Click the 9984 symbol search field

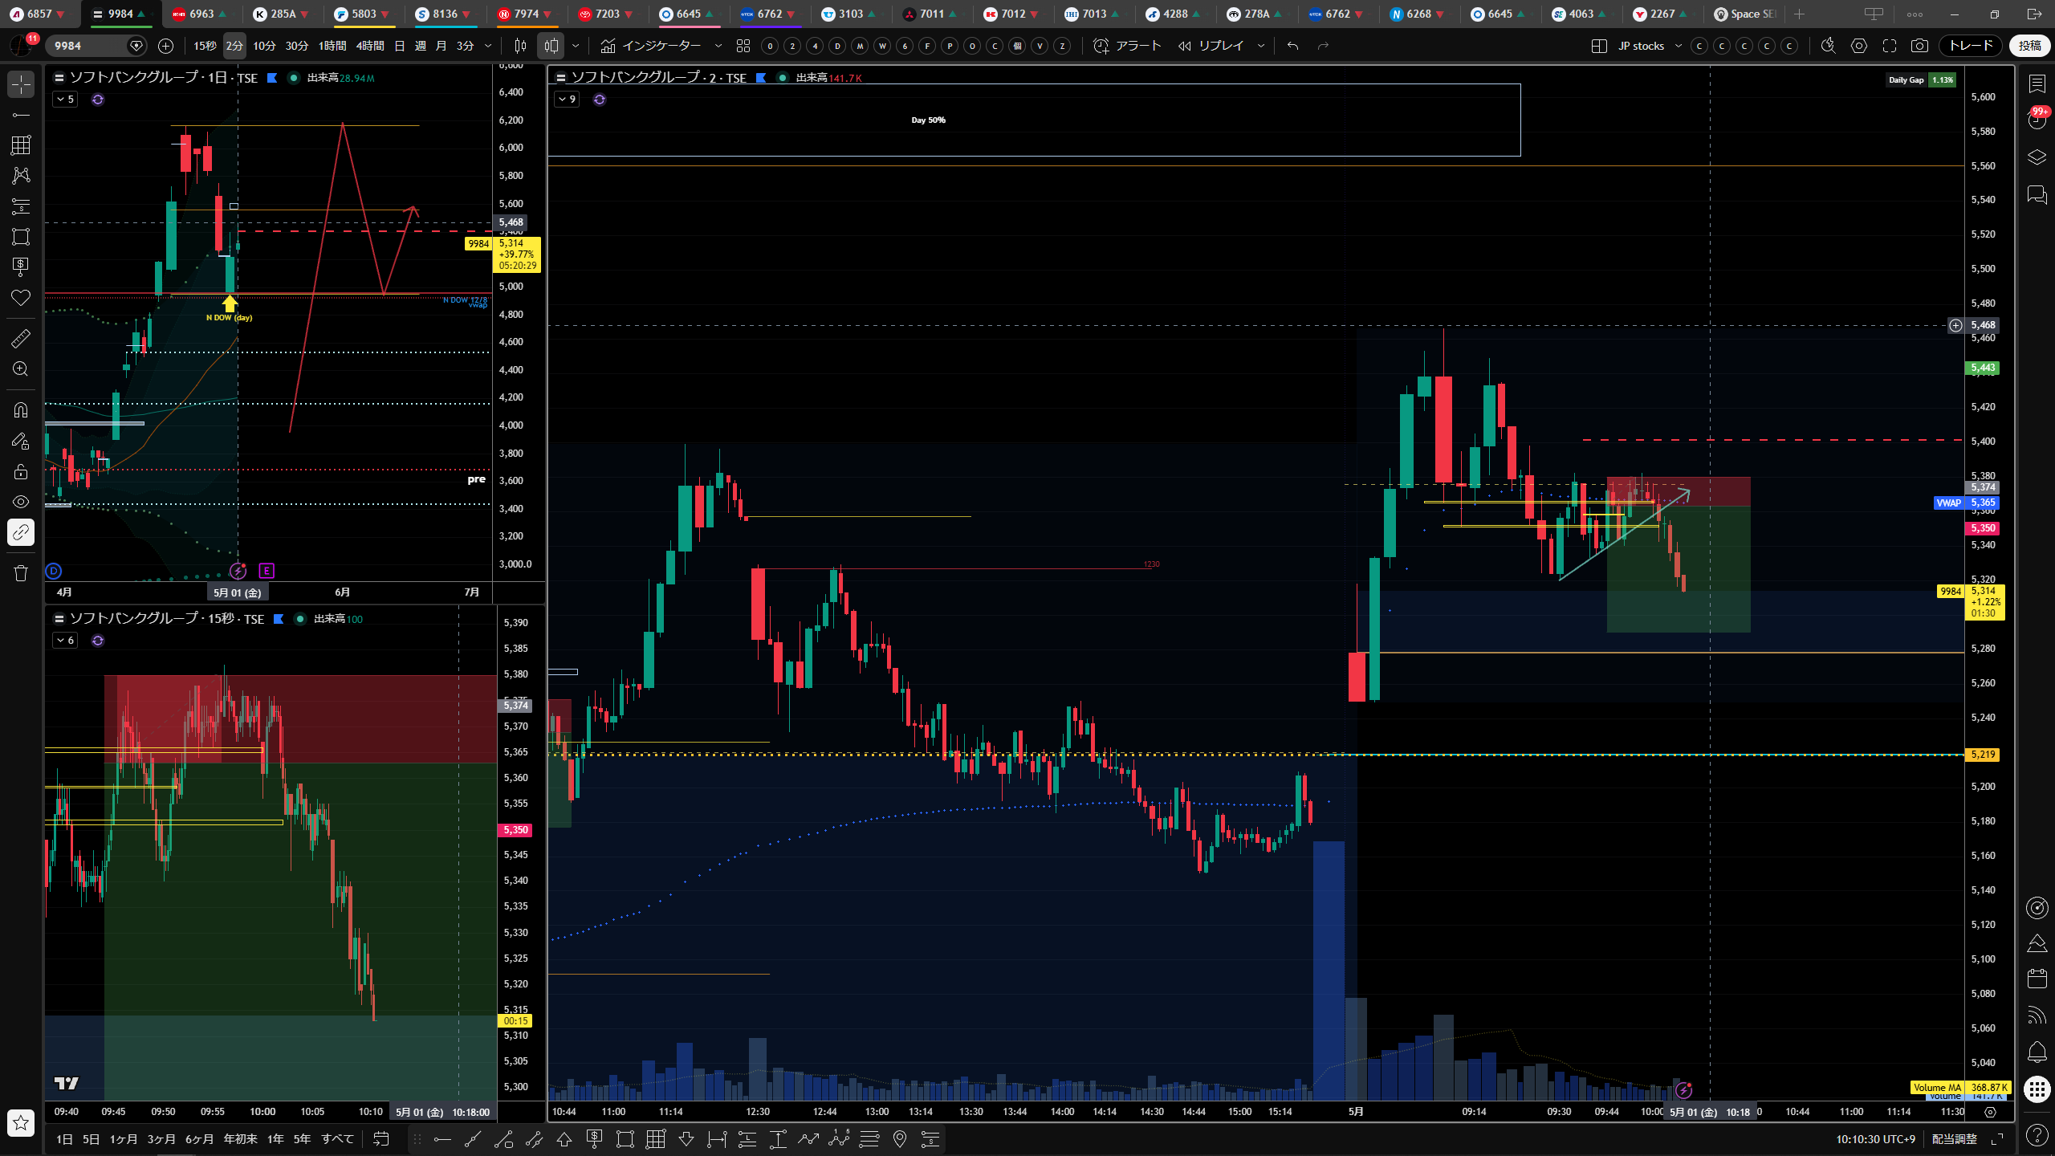[87, 46]
